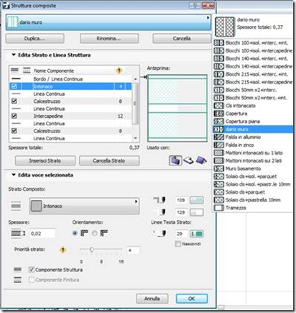Collapse the Edita Strato e Linea Struttura section

(x=14, y=55)
